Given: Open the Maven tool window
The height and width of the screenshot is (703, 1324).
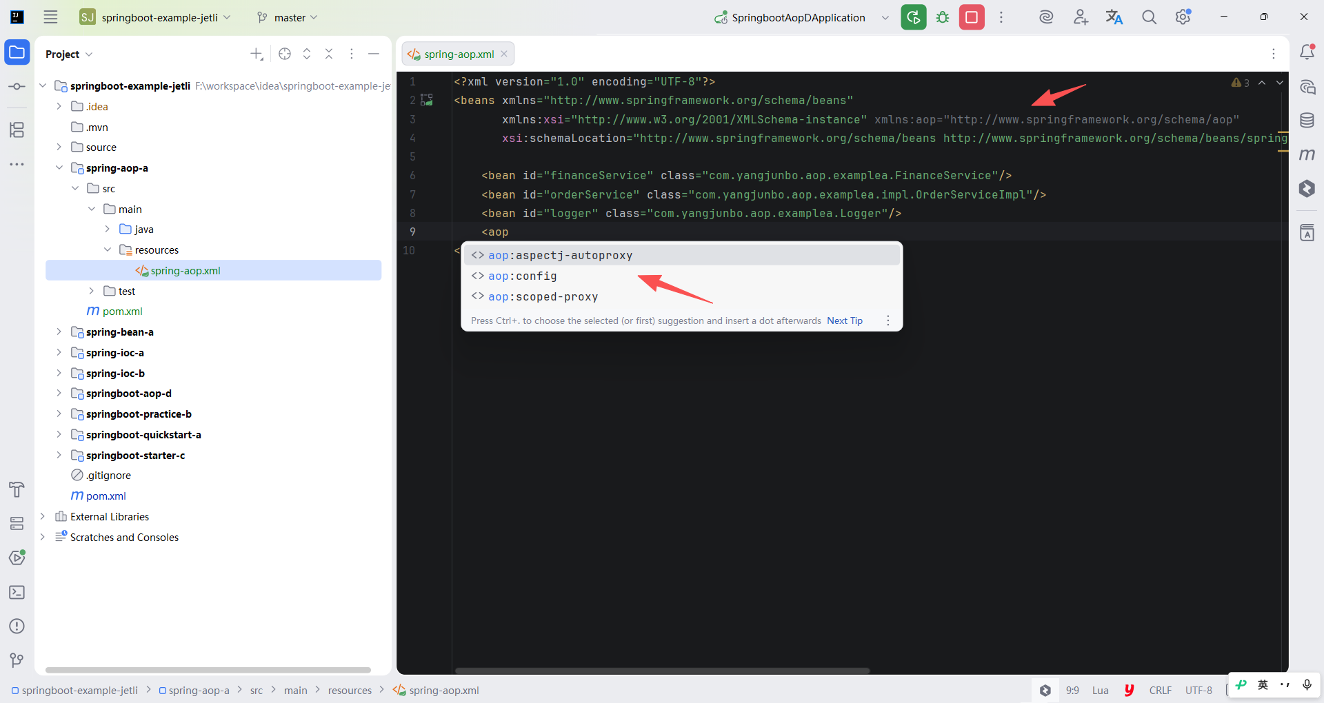Looking at the screenshot, I should tap(1307, 154).
